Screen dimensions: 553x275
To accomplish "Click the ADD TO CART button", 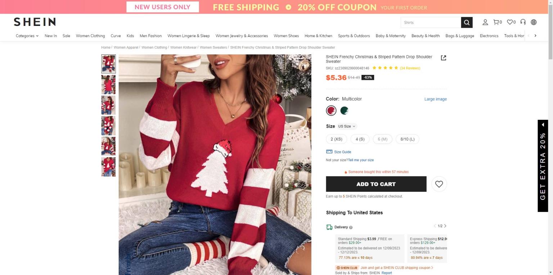I will click(376, 184).
